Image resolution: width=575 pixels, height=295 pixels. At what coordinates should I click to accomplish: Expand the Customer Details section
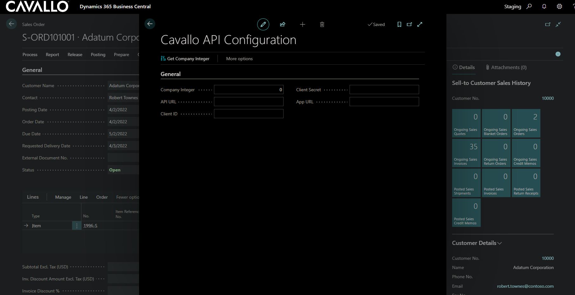point(477,243)
